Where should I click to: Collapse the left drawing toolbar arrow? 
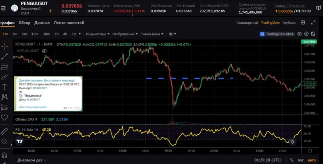click(12, 145)
